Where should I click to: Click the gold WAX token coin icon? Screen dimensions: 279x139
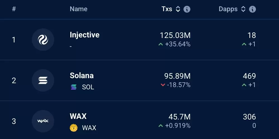(74, 128)
